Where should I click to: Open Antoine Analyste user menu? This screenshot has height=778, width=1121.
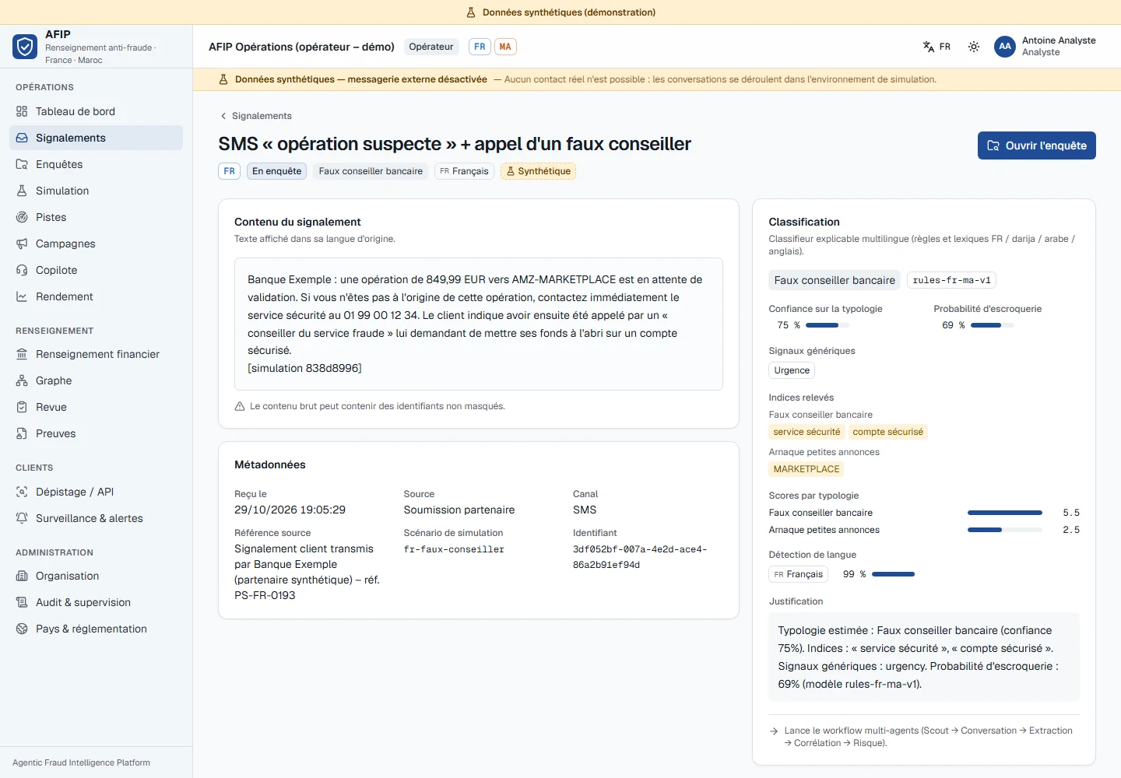coord(1045,47)
